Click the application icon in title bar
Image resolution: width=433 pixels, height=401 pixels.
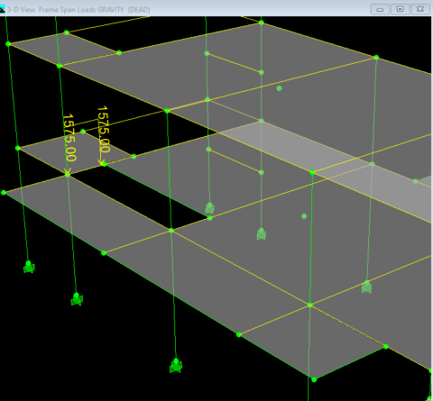pyautogui.click(x=3, y=9)
